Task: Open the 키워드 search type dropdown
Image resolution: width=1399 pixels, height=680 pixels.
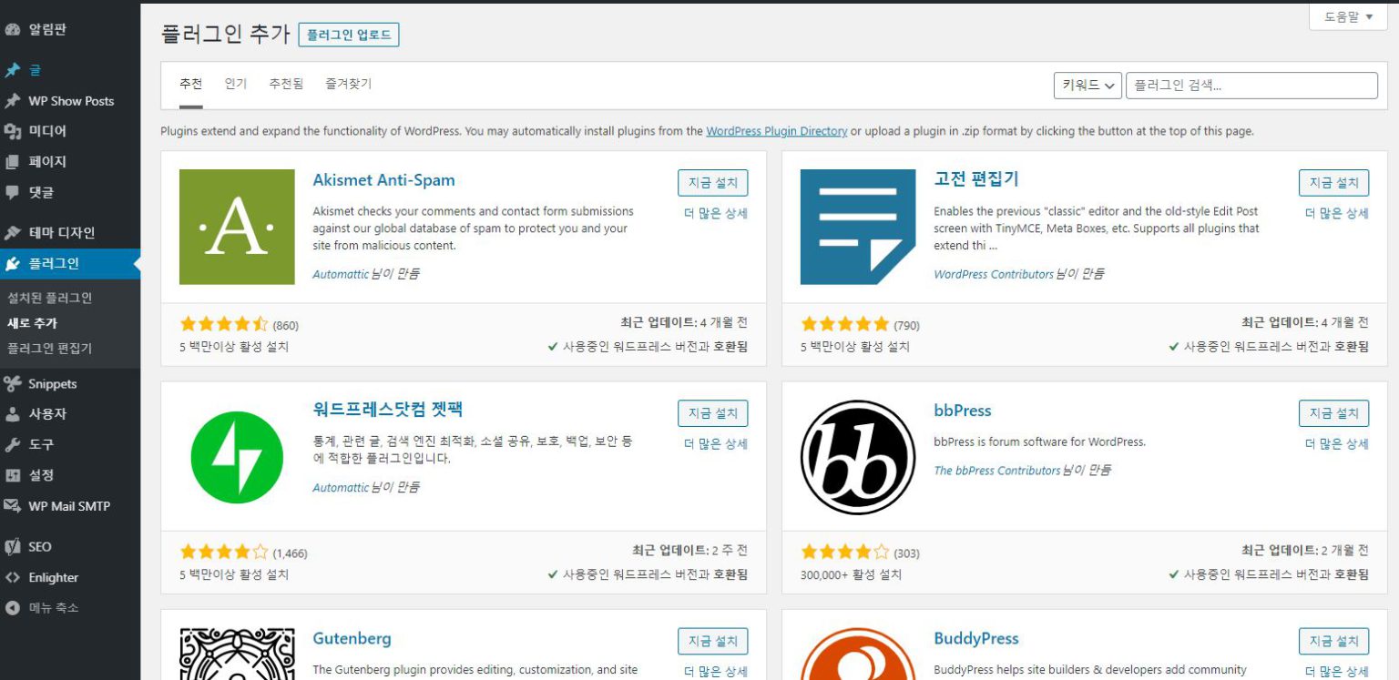Action: 1087,86
